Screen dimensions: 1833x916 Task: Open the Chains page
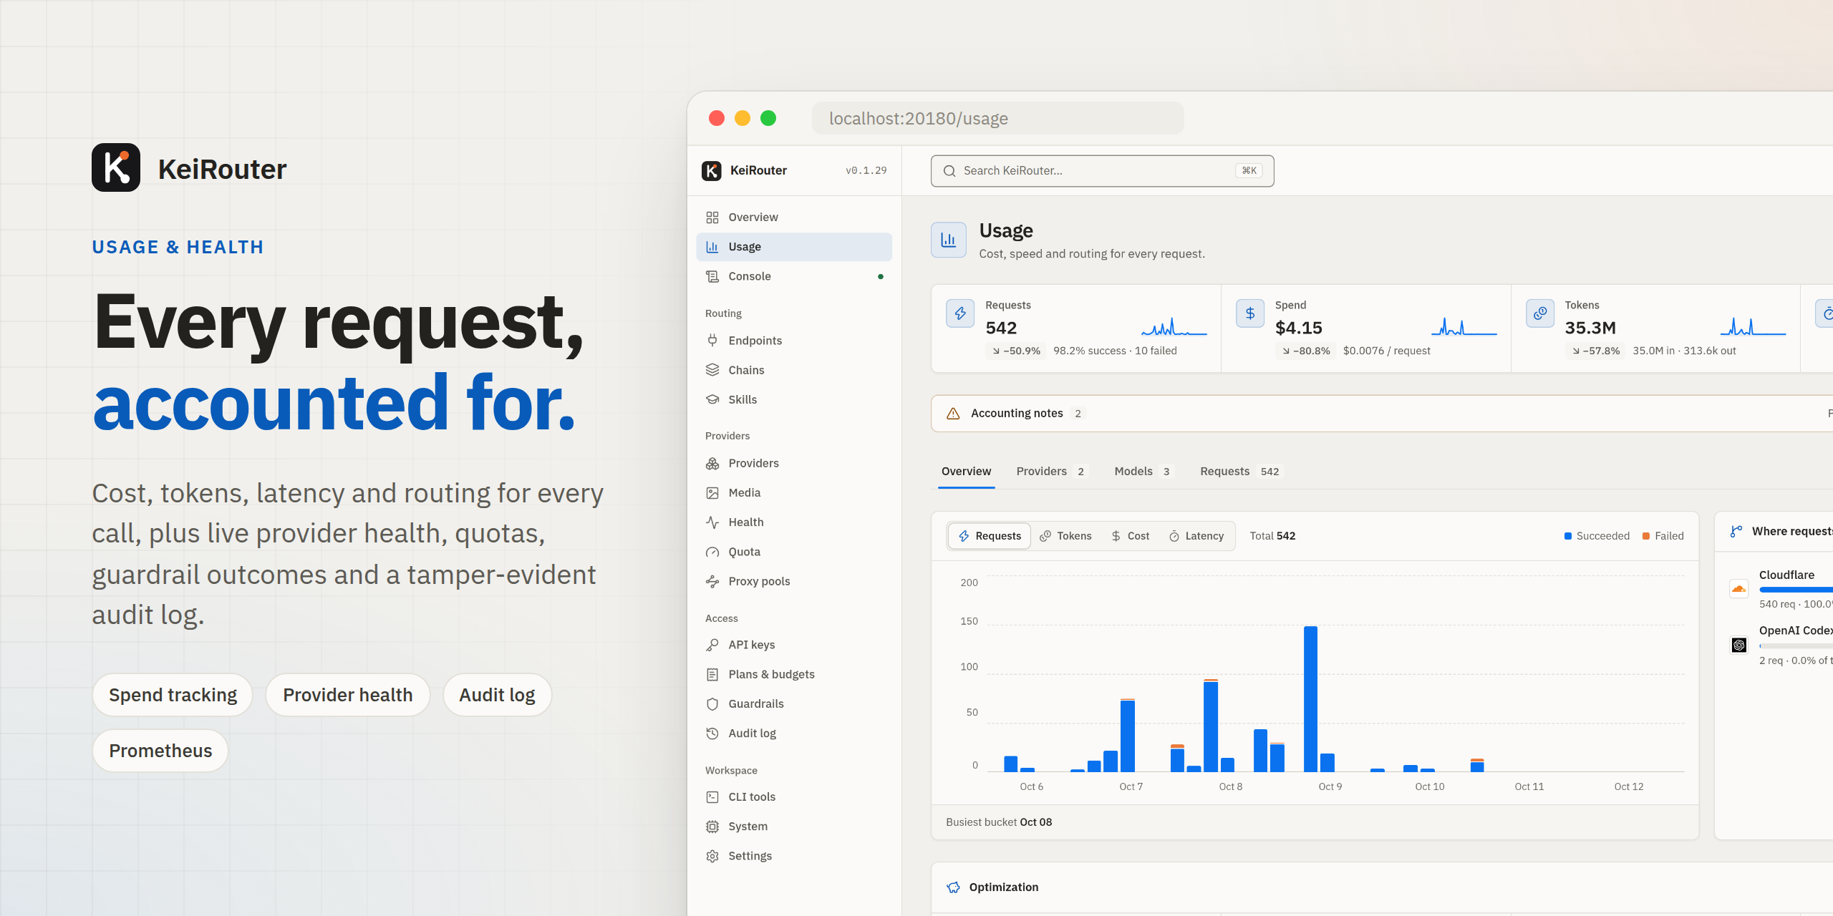point(793,370)
